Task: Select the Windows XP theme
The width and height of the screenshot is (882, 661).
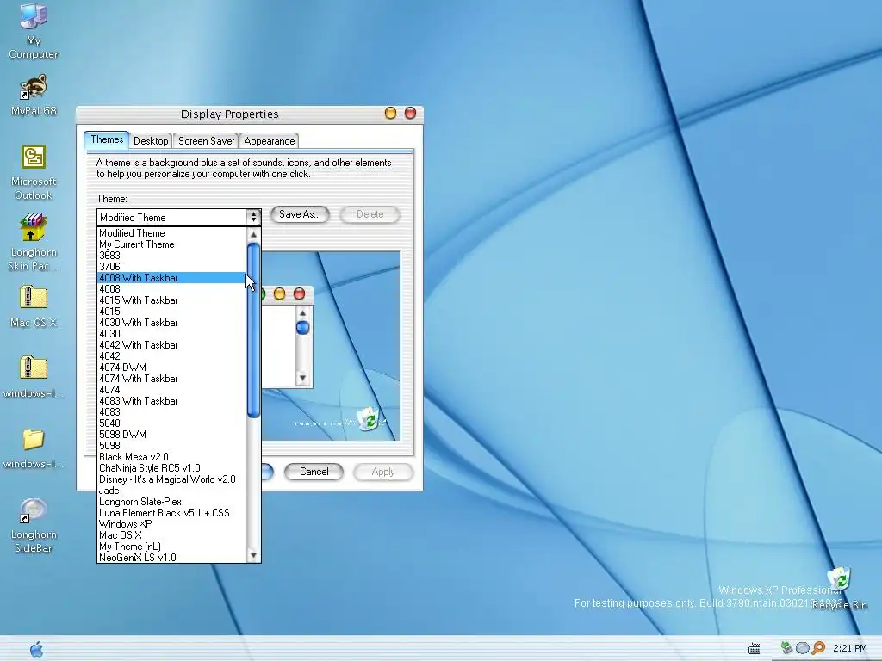Action: 172,524
